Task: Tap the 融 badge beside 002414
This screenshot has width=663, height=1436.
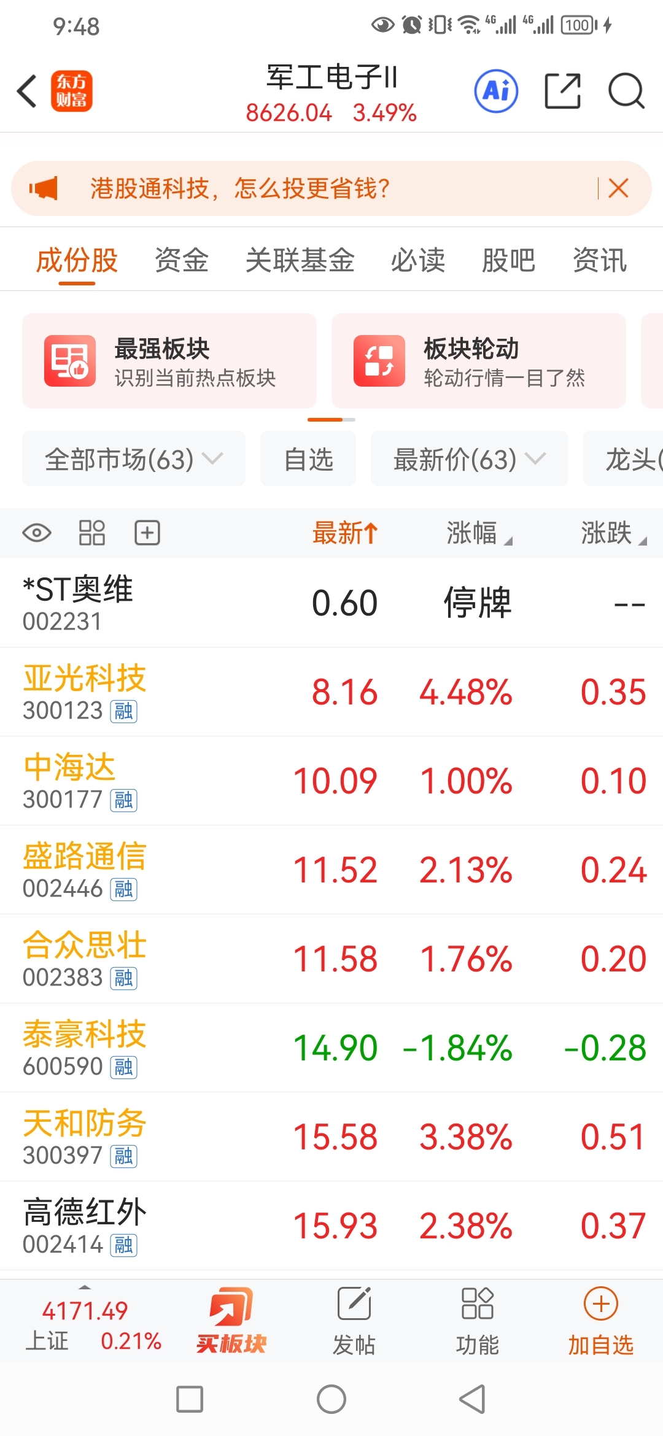Action: click(123, 1245)
